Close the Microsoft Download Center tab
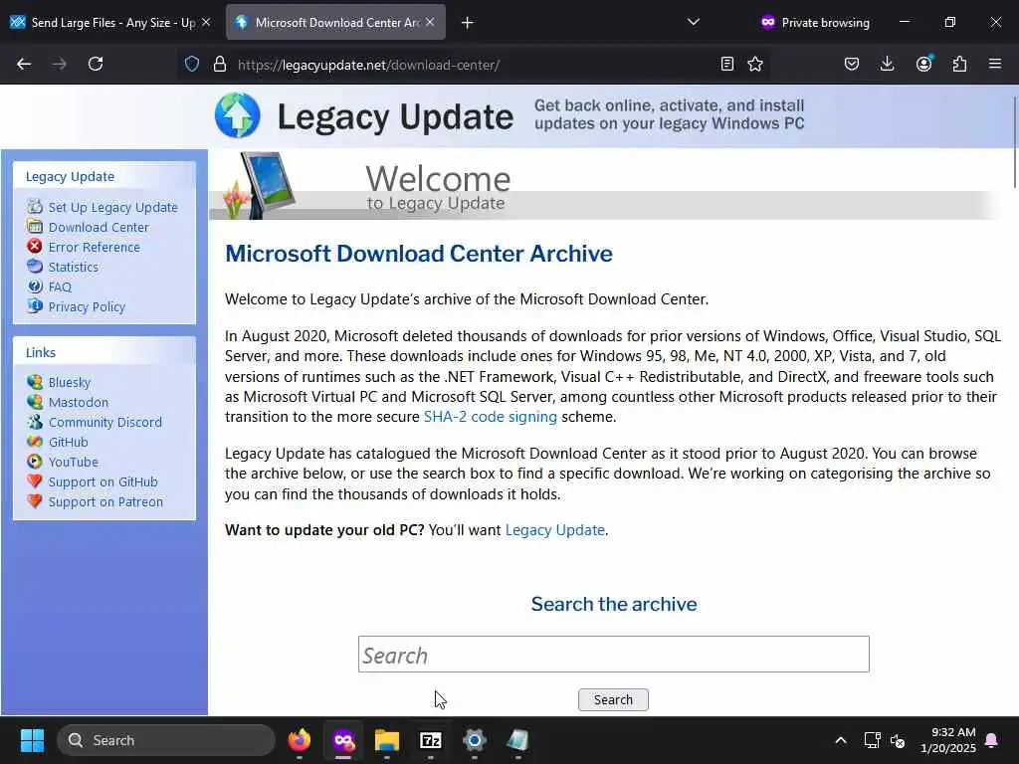The height and width of the screenshot is (764, 1019). pos(430,22)
